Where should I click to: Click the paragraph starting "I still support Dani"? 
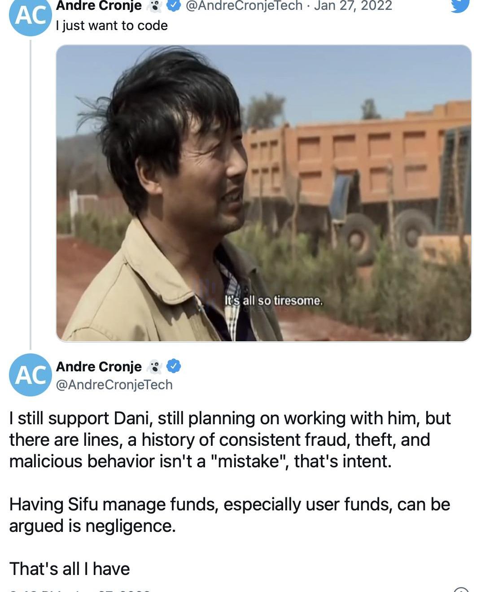[x=230, y=440]
